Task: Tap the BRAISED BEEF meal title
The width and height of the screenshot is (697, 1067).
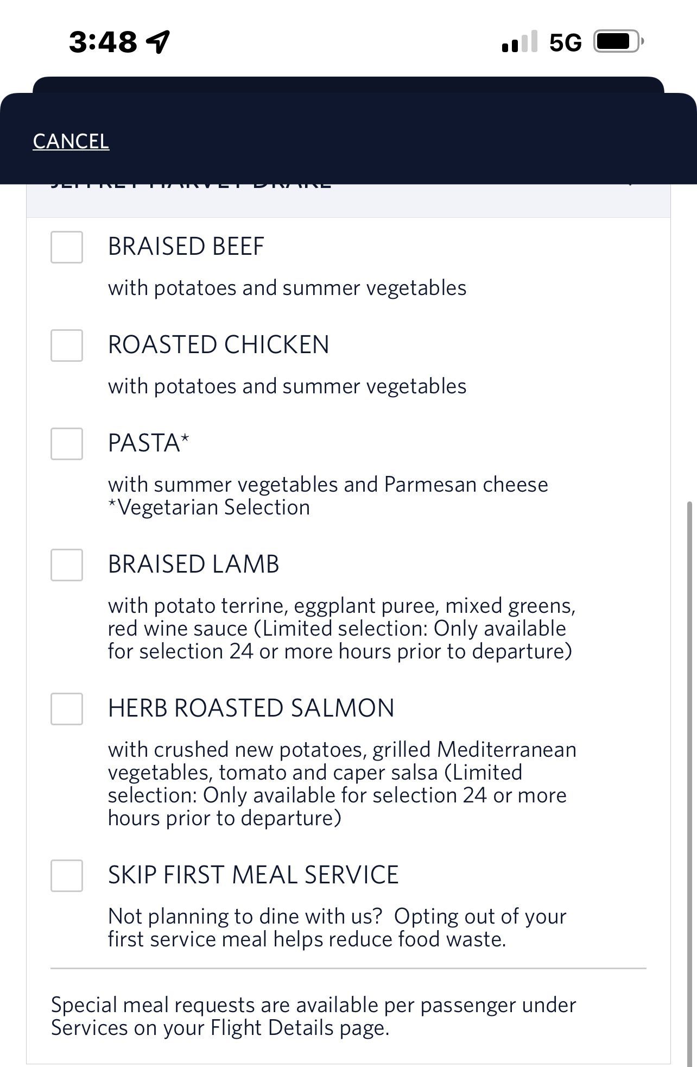Action: pos(186,247)
